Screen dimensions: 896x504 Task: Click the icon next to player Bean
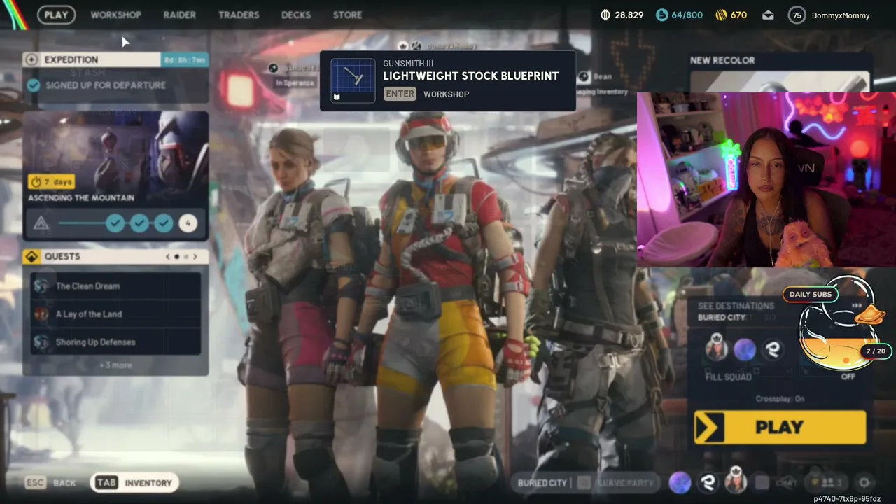pyautogui.click(x=584, y=77)
